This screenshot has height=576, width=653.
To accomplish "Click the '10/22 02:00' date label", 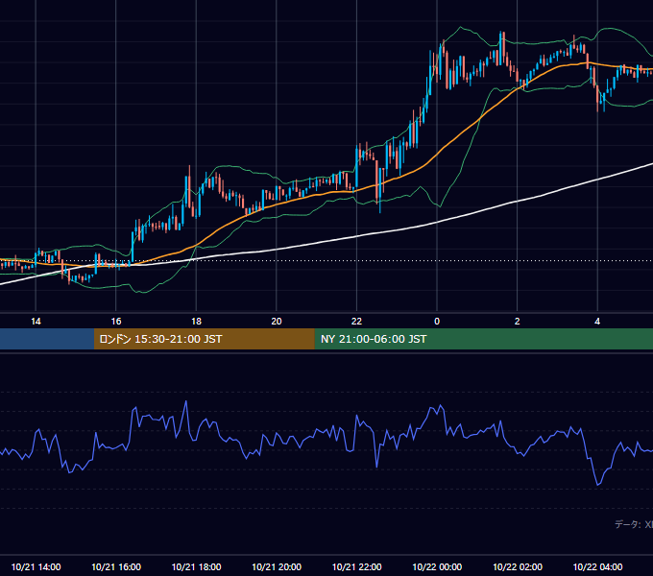I will (x=518, y=566).
